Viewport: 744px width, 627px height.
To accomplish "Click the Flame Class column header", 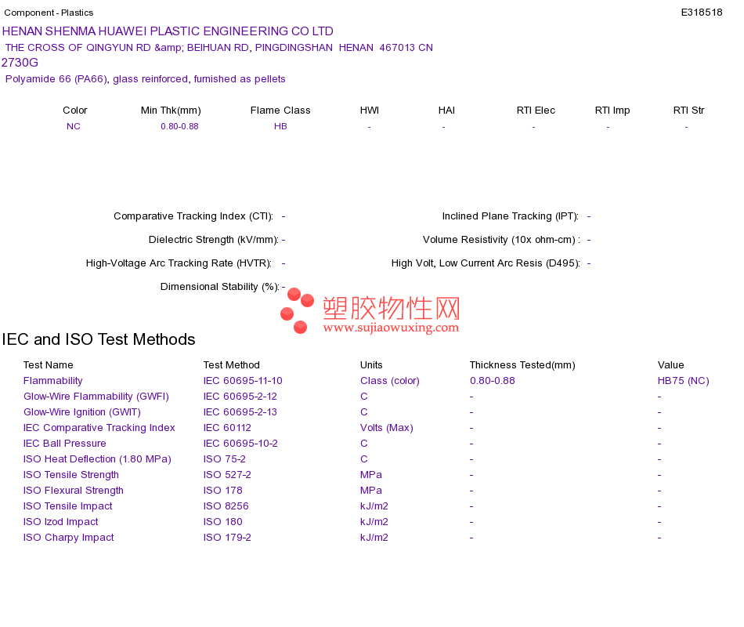I will pos(280,111).
